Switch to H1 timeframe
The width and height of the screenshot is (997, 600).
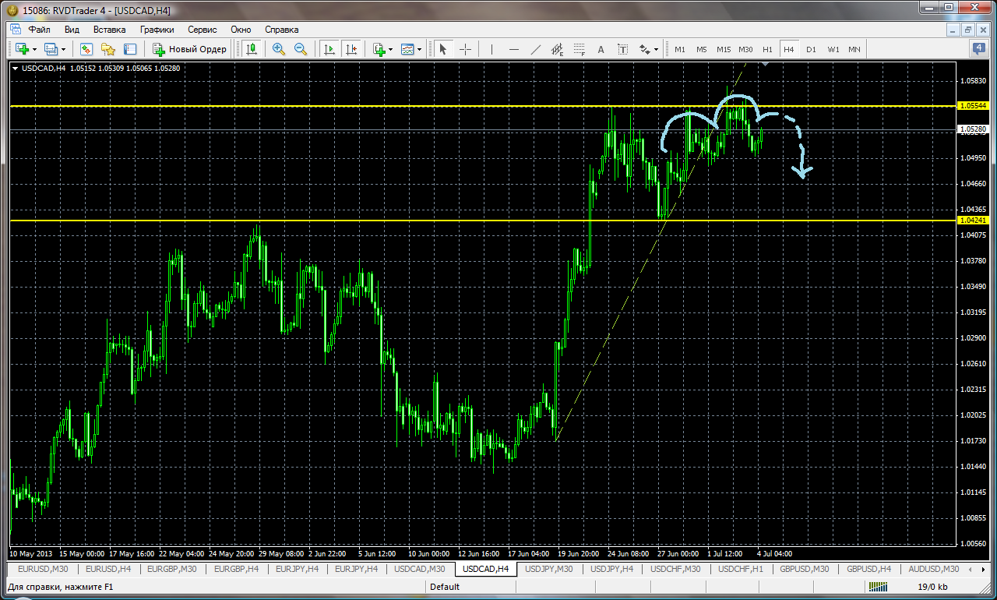point(767,49)
